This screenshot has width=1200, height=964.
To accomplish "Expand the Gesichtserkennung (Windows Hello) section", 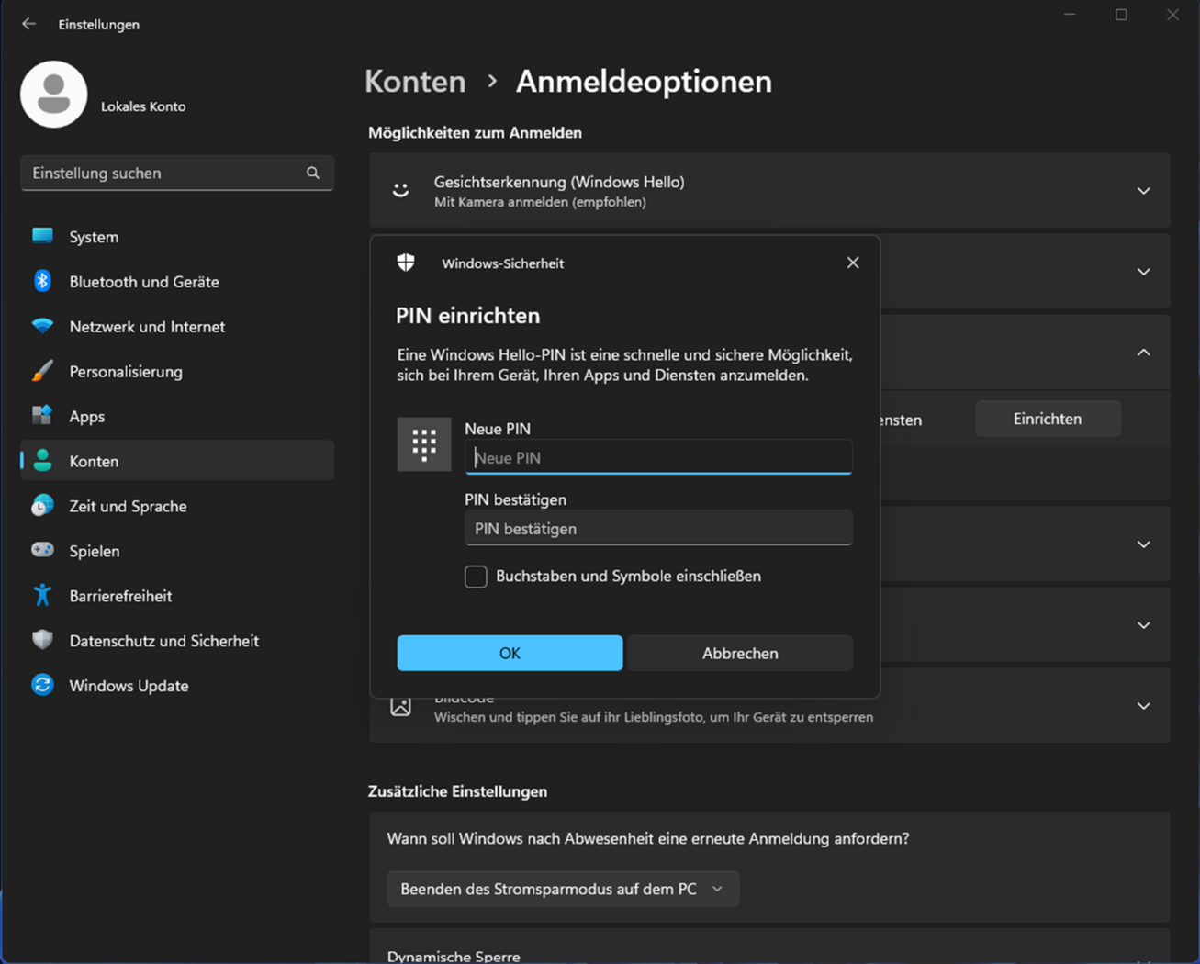I will [1143, 191].
